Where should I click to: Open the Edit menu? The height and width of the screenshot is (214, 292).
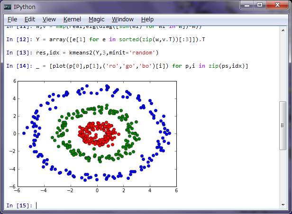click(30, 19)
